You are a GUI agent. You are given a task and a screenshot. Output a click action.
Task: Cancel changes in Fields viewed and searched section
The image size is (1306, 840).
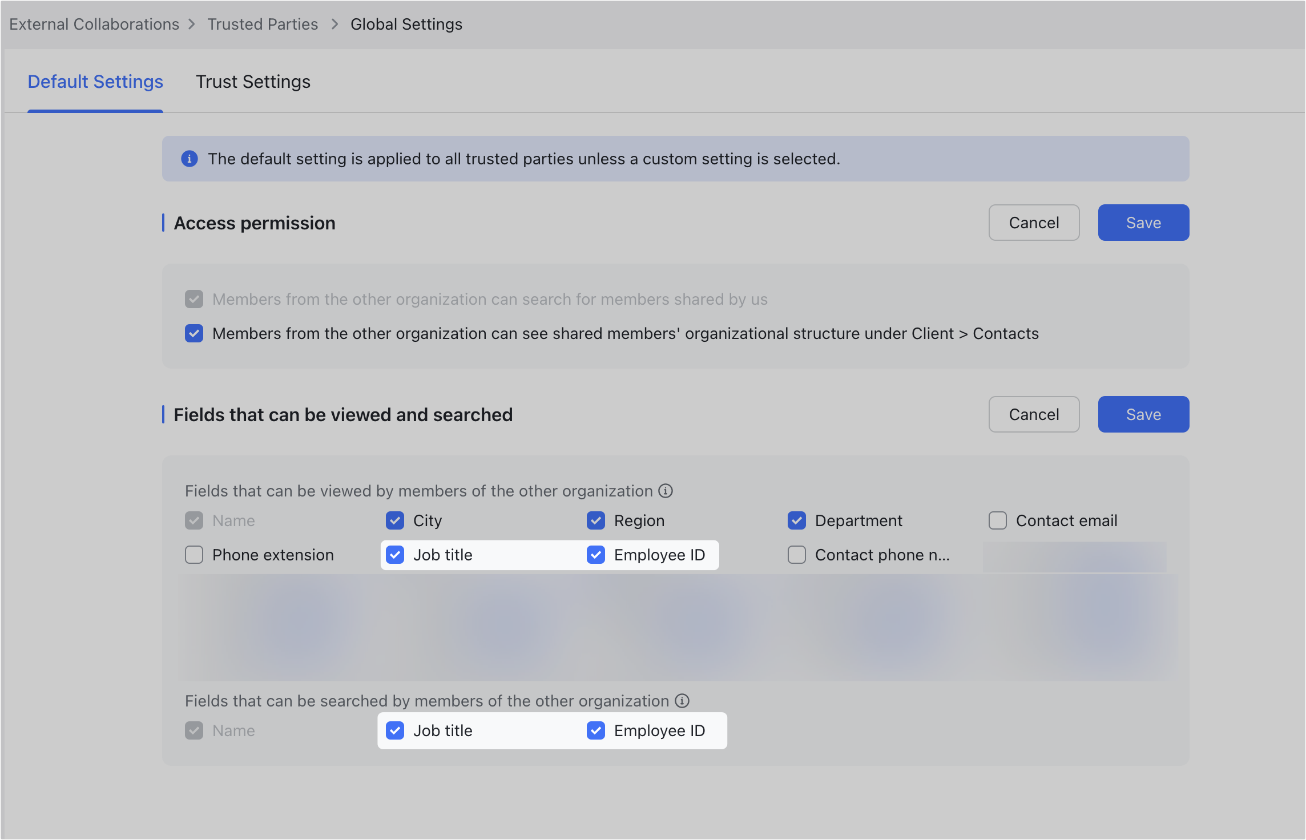coord(1034,414)
